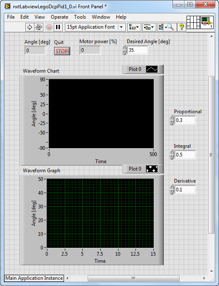Viewport: 219px width, 286px height.
Task: Open the Align Objects dropdown
Action: [x=134, y=27]
